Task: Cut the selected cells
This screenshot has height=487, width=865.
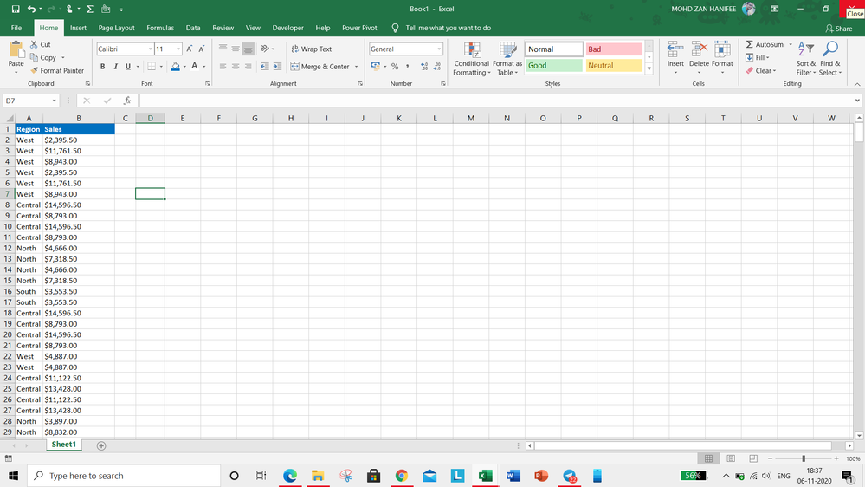Action: (41, 44)
